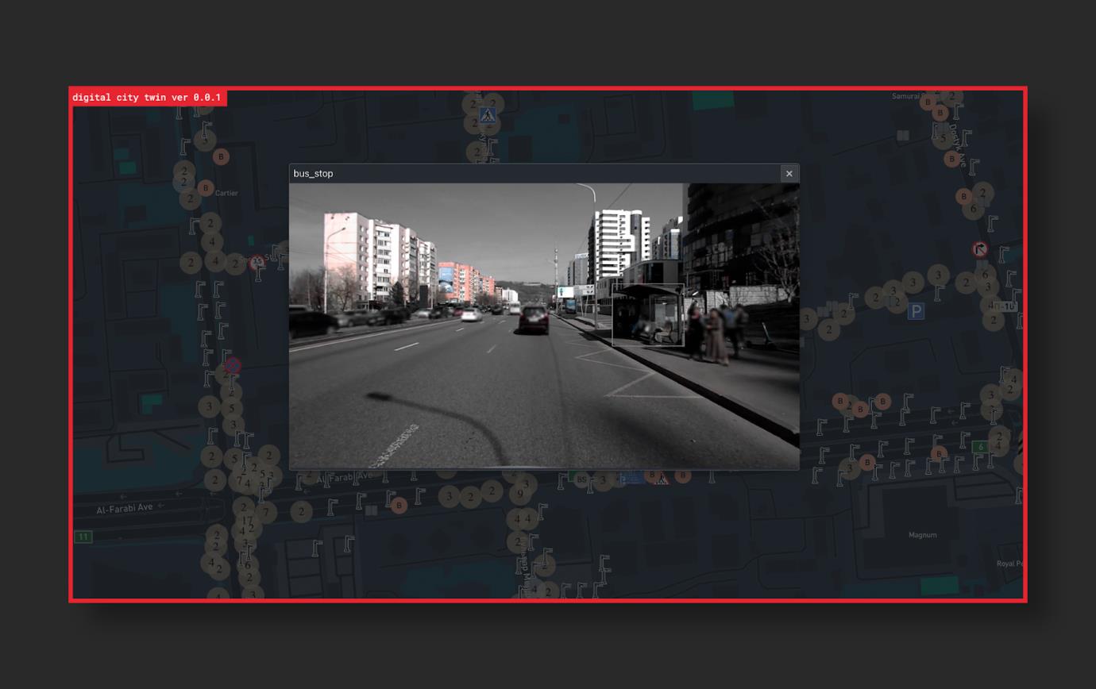
Task: Click the Magnum place label on map
Action: (x=923, y=535)
